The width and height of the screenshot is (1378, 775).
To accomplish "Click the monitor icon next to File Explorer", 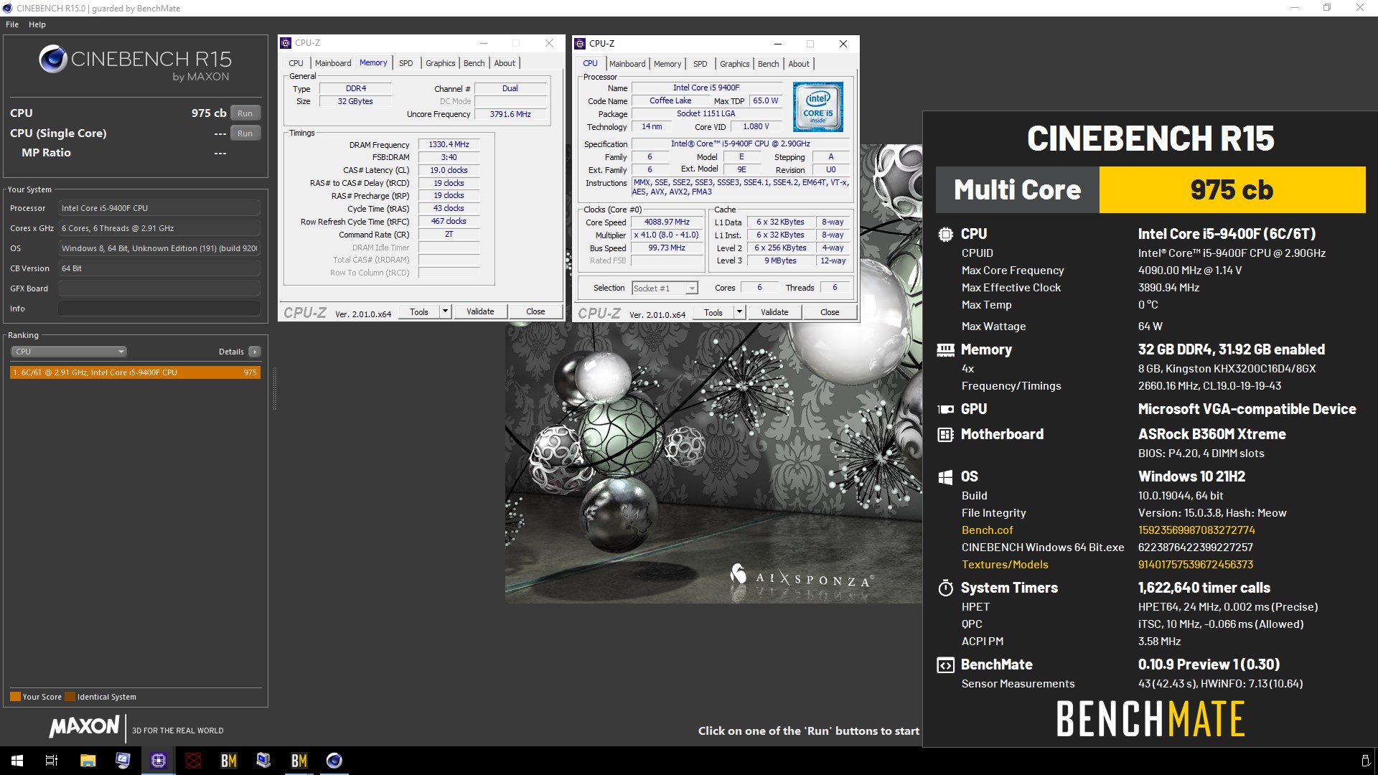I will [123, 761].
